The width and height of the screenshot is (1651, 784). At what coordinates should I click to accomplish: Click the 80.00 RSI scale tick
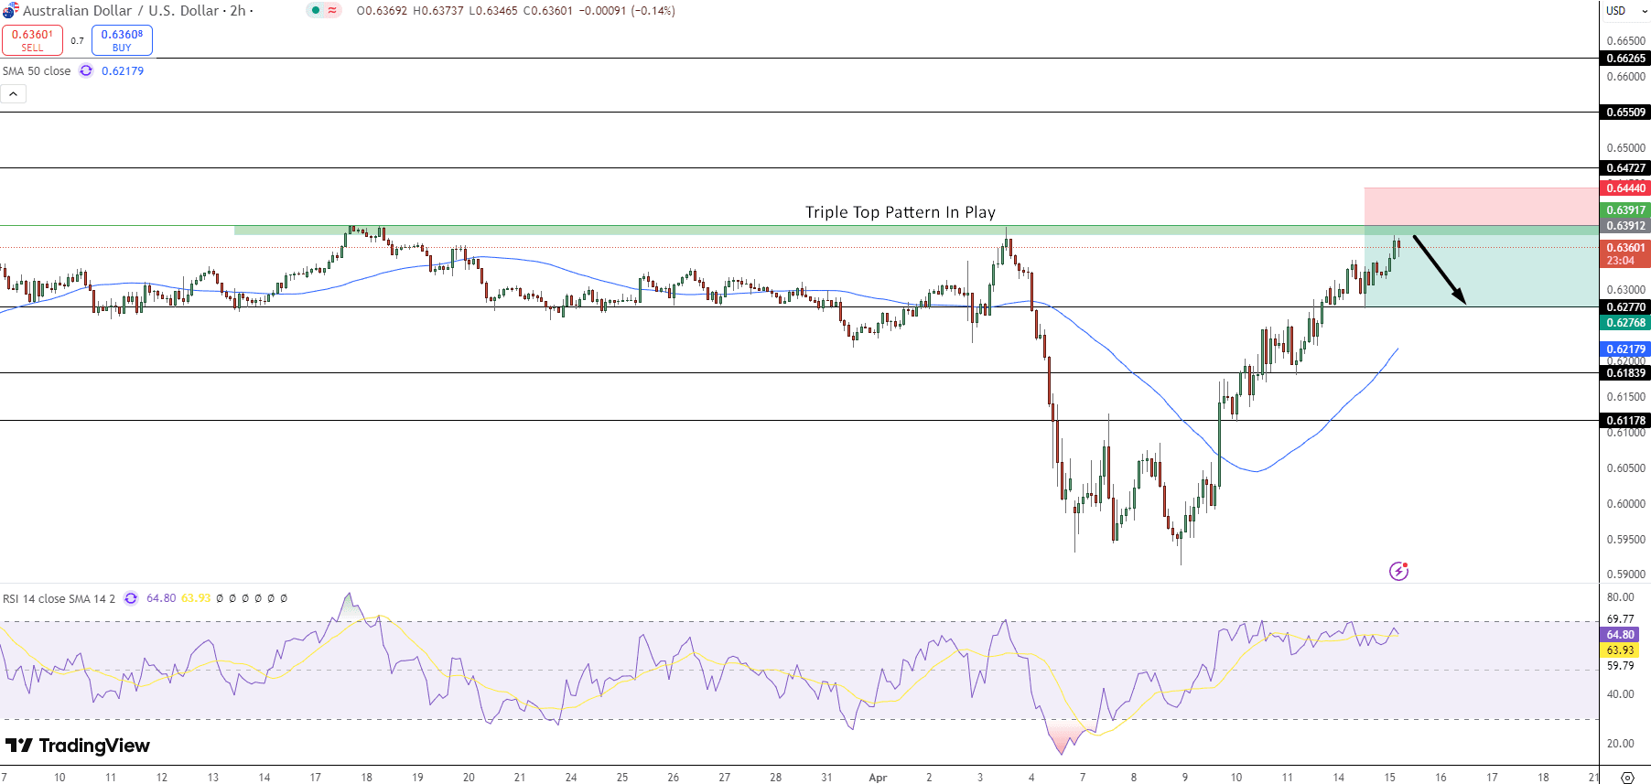[1620, 597]
